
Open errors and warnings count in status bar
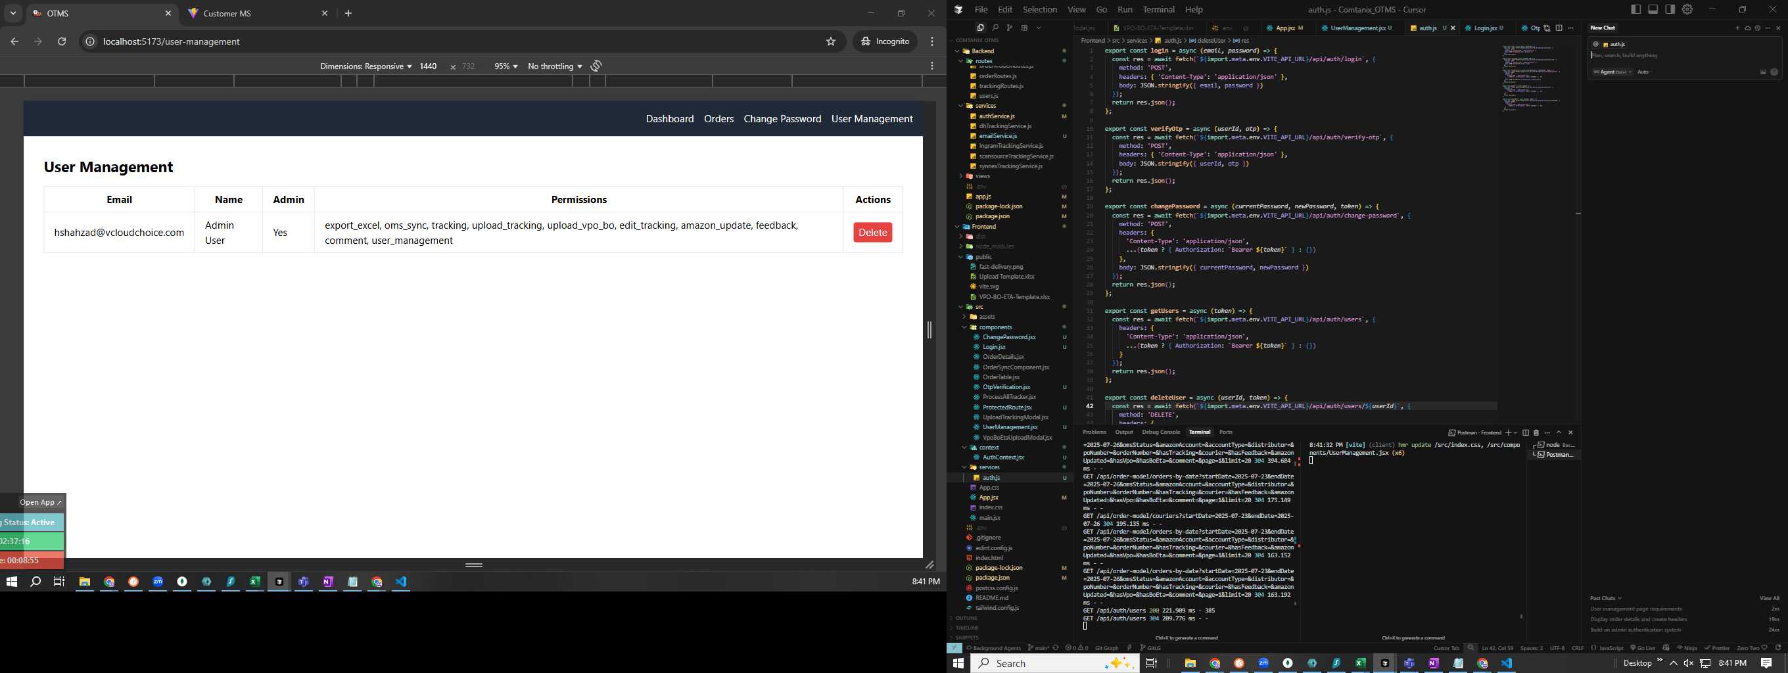click(x=1077, y=648)
